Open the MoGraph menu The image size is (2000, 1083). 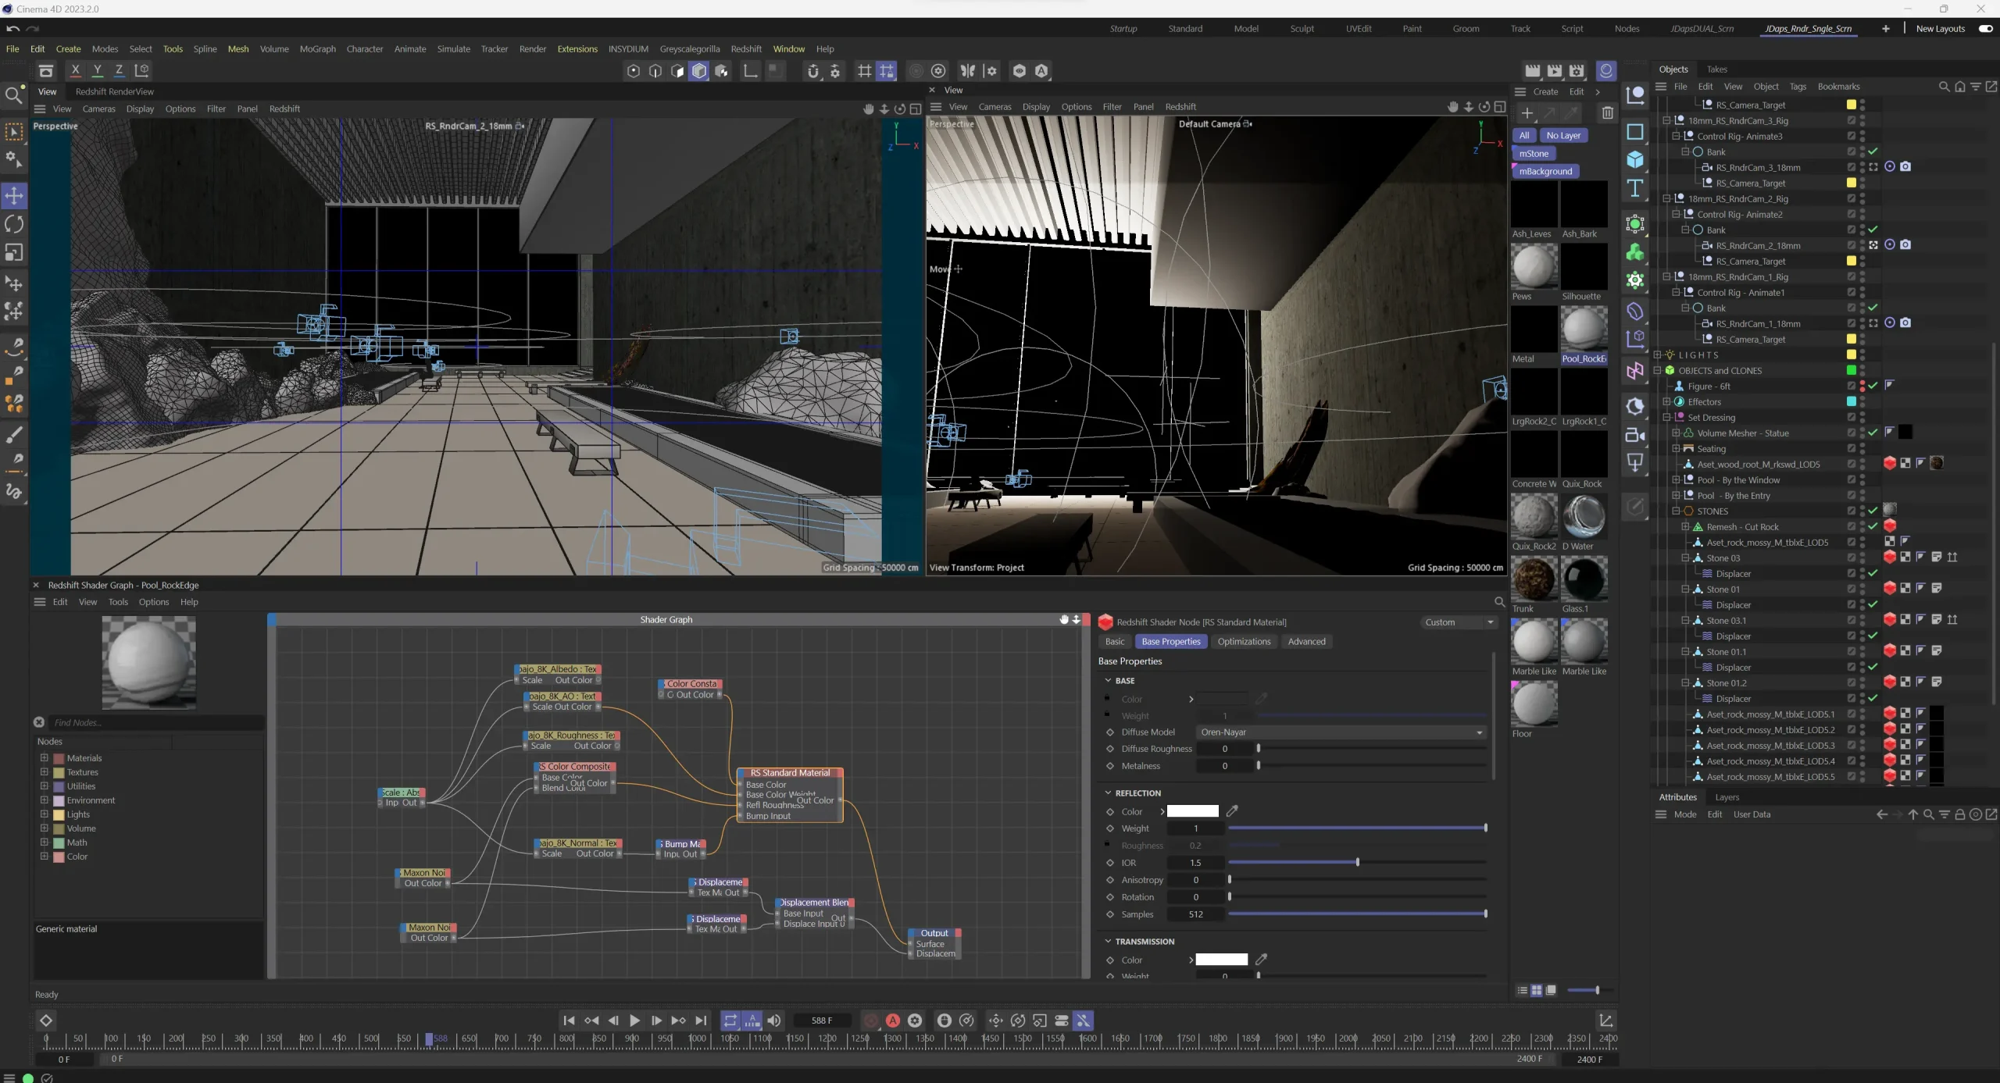pyautogui.click(x=317, y=48)
